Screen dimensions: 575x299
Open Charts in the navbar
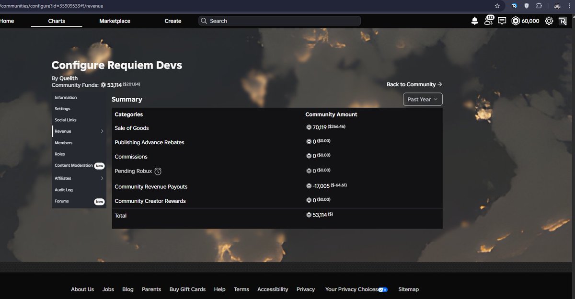pos(57,21)
